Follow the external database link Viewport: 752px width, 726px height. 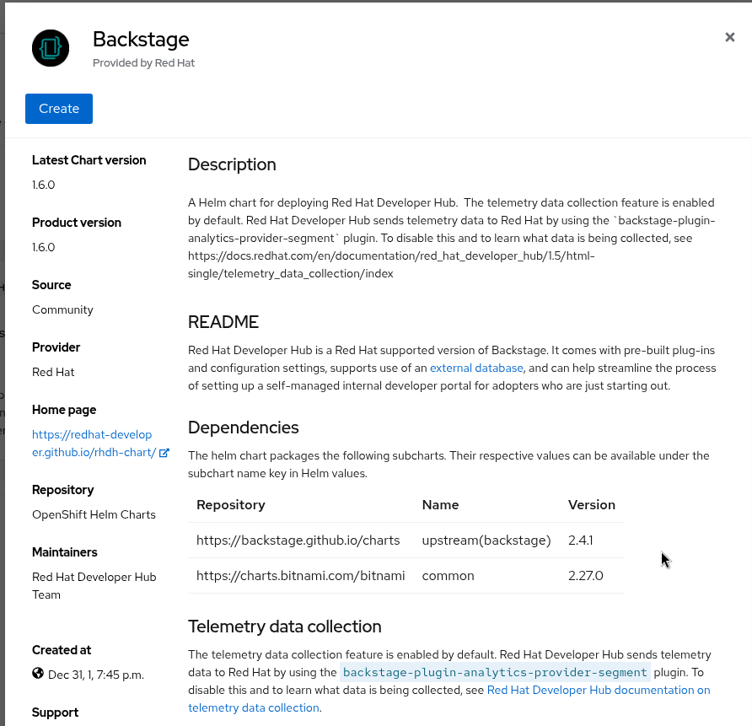click(x=476, y=368)
